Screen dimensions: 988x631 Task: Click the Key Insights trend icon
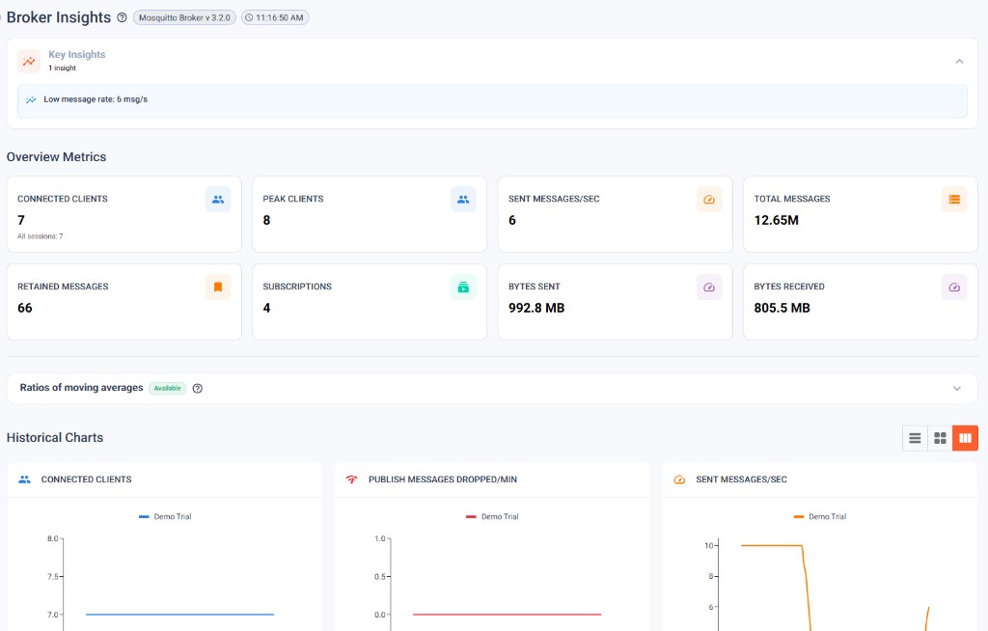coord(29,61)
